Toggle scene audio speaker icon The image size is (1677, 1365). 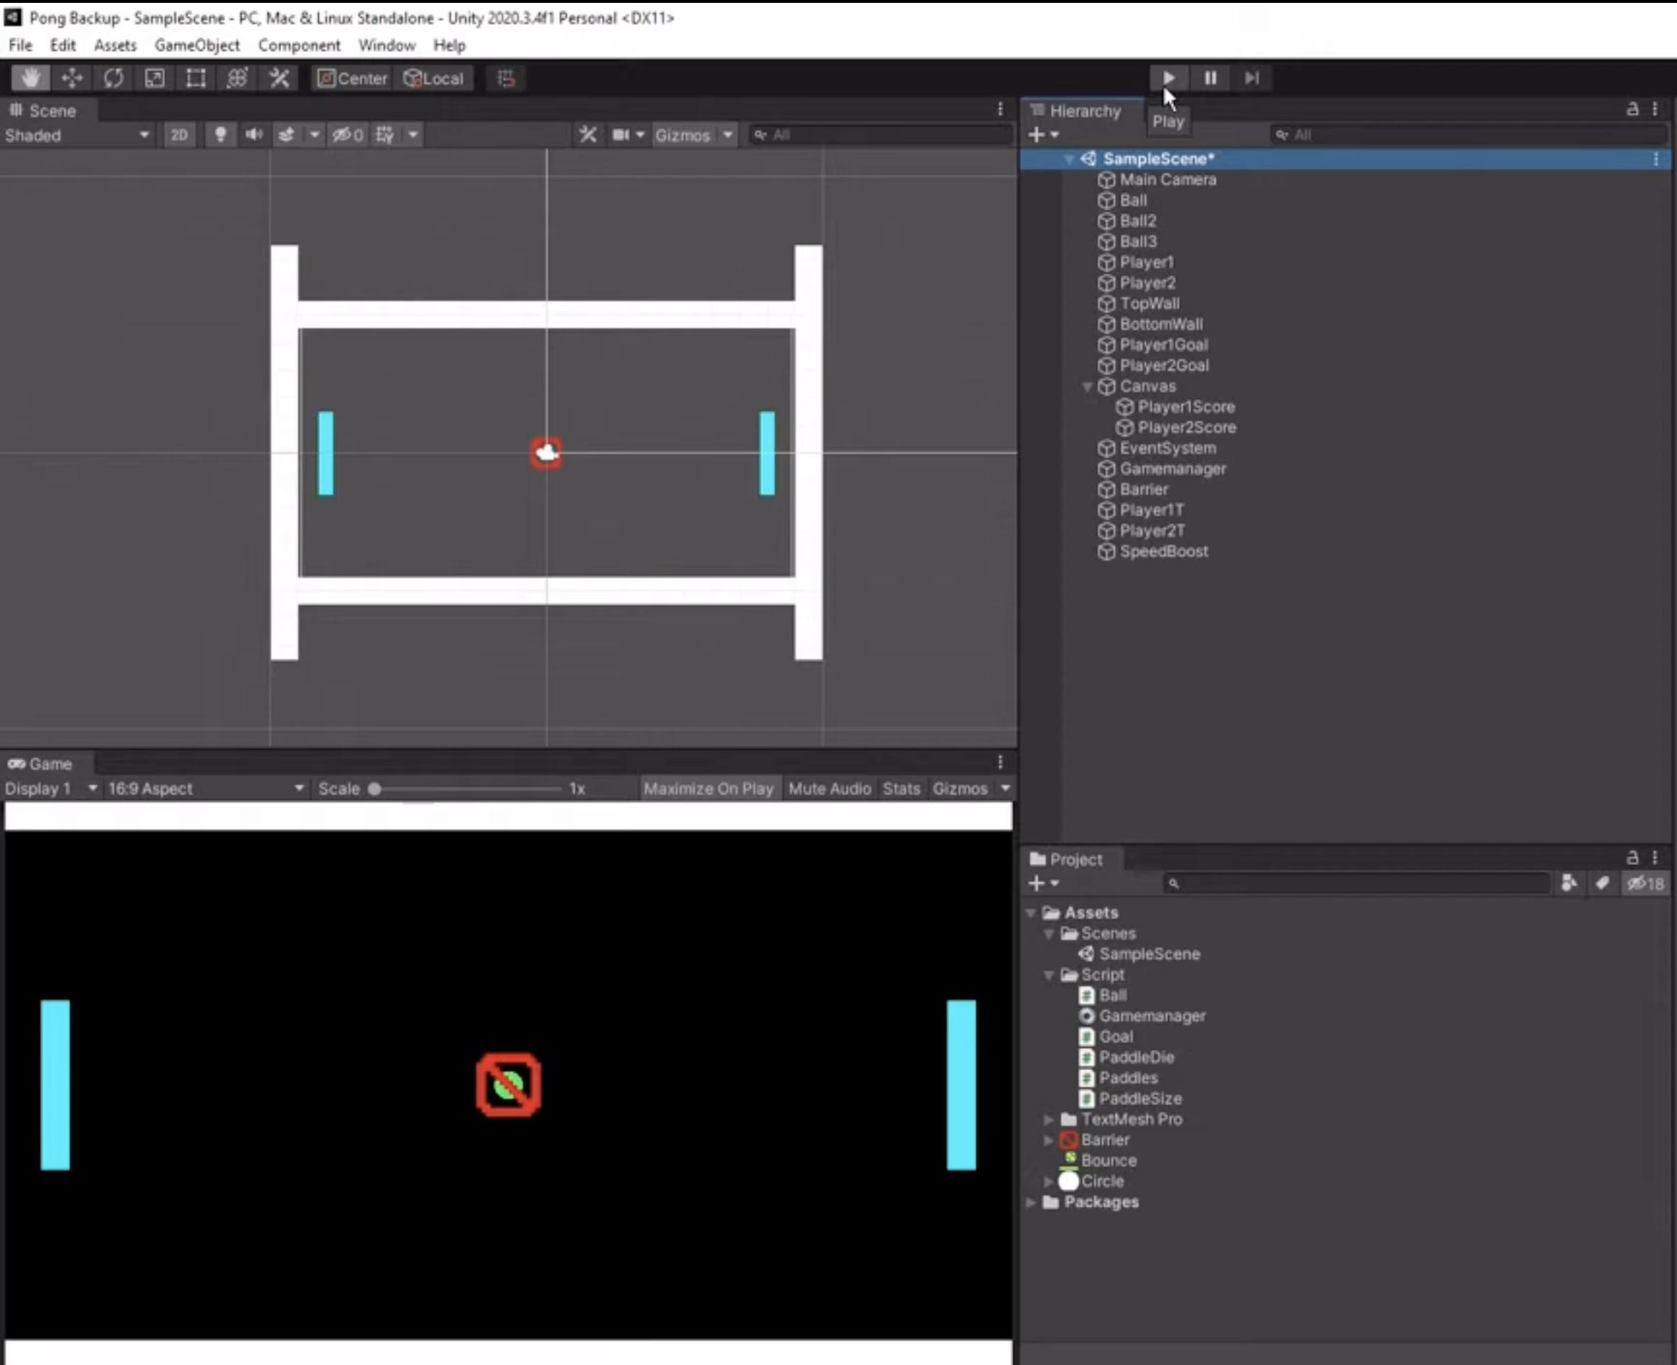(x=253, y=135)
